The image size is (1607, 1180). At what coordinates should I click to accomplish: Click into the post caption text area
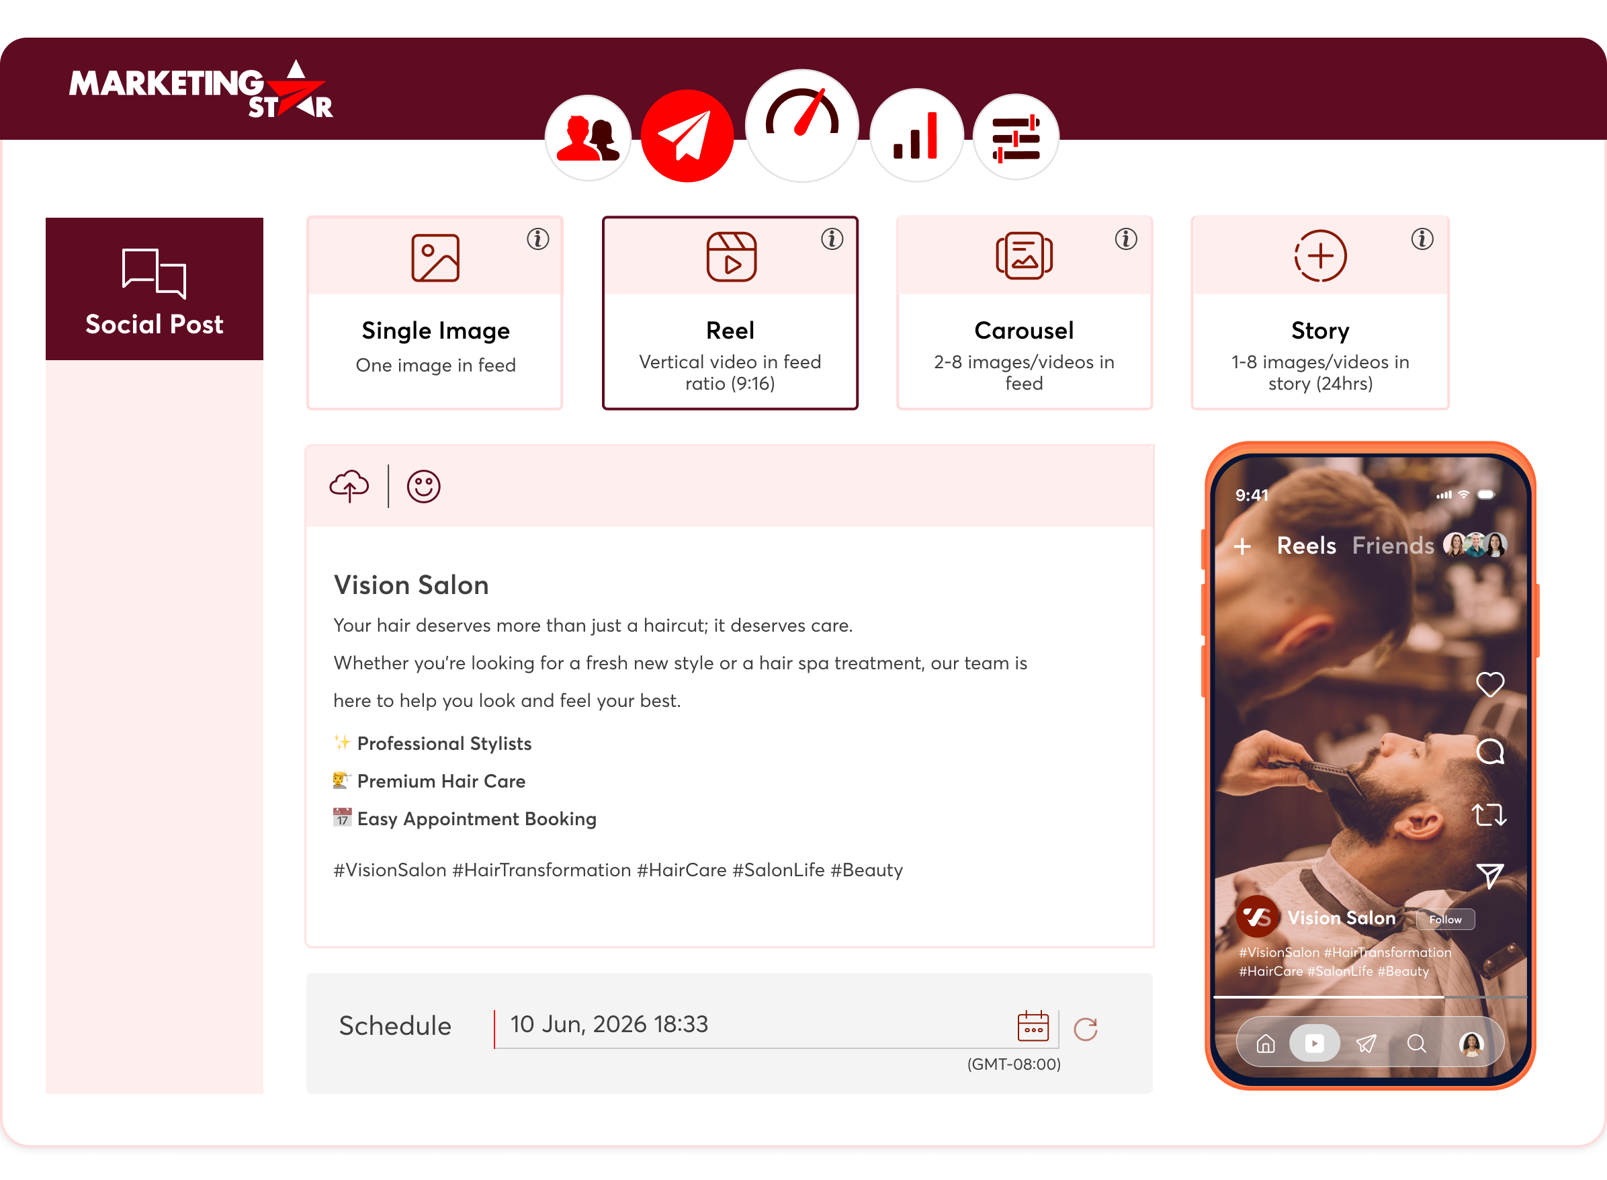[730, 736]
